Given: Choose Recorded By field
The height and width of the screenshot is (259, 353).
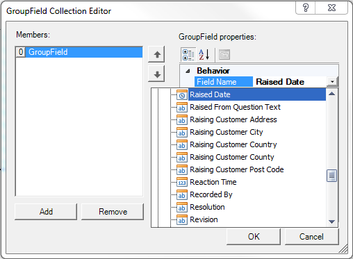Looking at the screenshot, I should click(211, 194).
